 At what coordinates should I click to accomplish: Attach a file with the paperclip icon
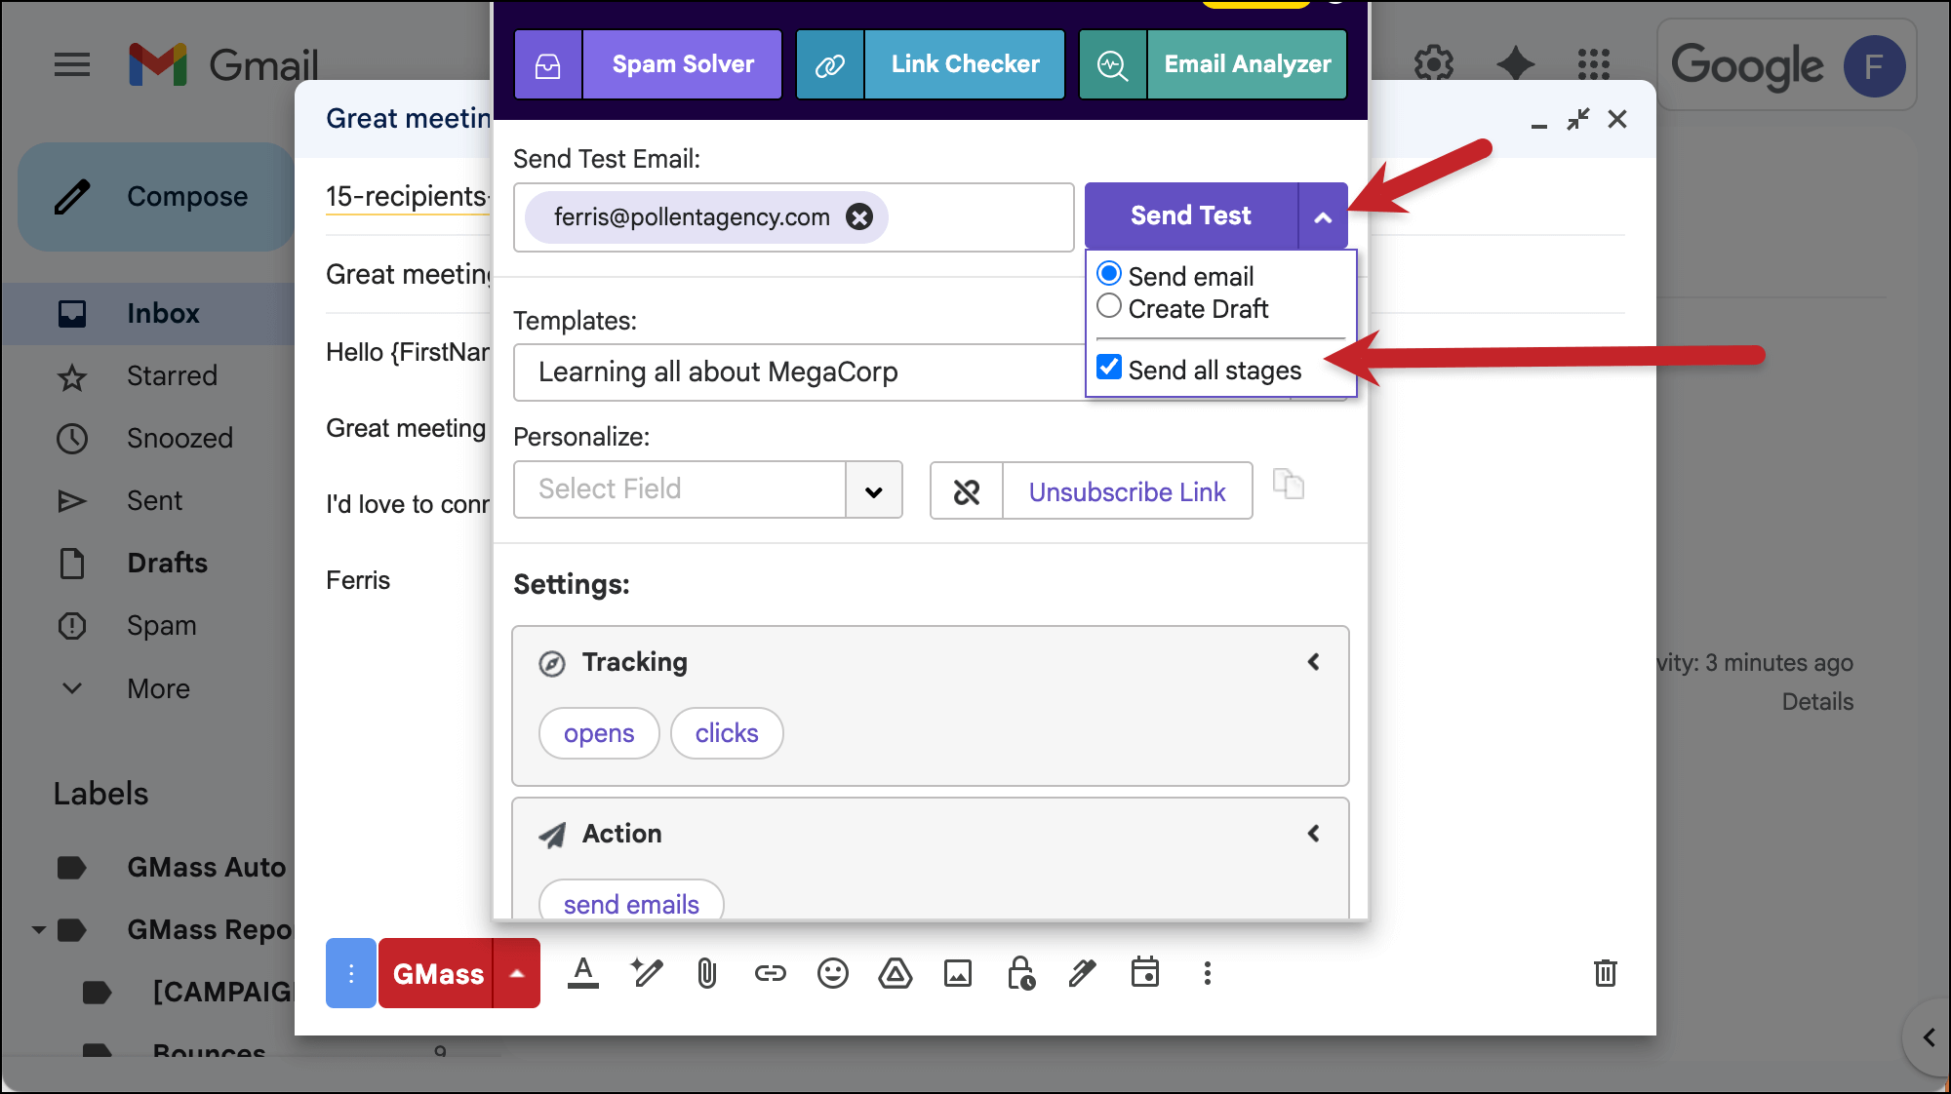pos(707,973)
